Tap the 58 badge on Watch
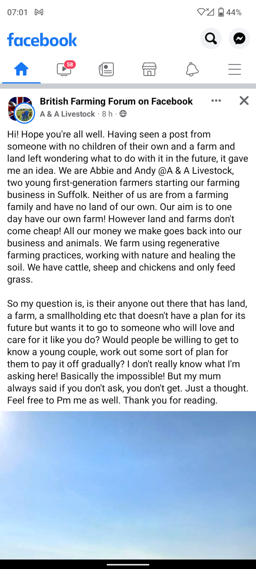This screenshot has width=256, height=569. (70, 64)
